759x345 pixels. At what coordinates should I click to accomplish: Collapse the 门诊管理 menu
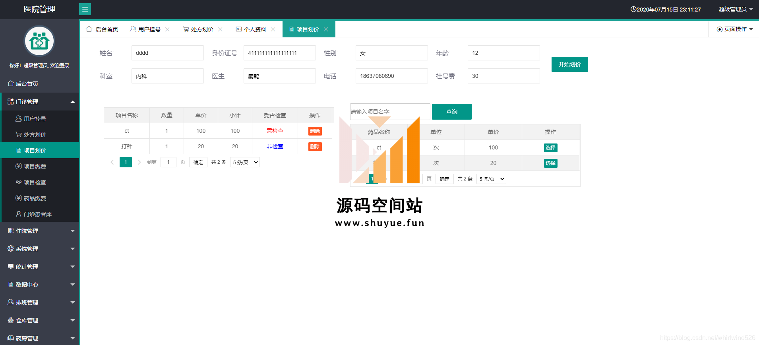click(73, 102)
